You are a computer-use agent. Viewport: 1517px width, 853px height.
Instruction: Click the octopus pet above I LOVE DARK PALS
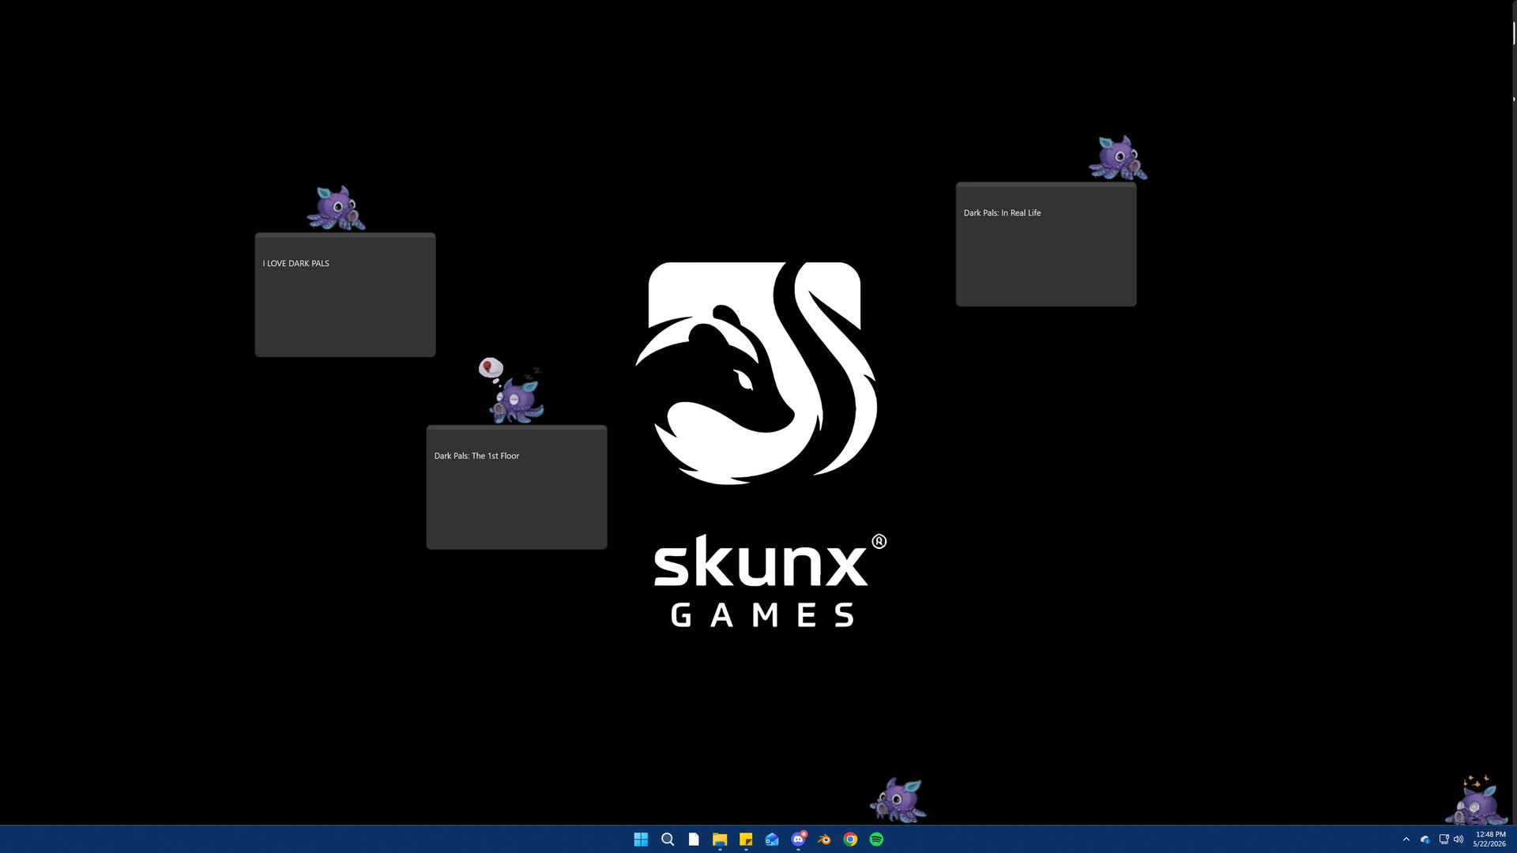(337, 209)
